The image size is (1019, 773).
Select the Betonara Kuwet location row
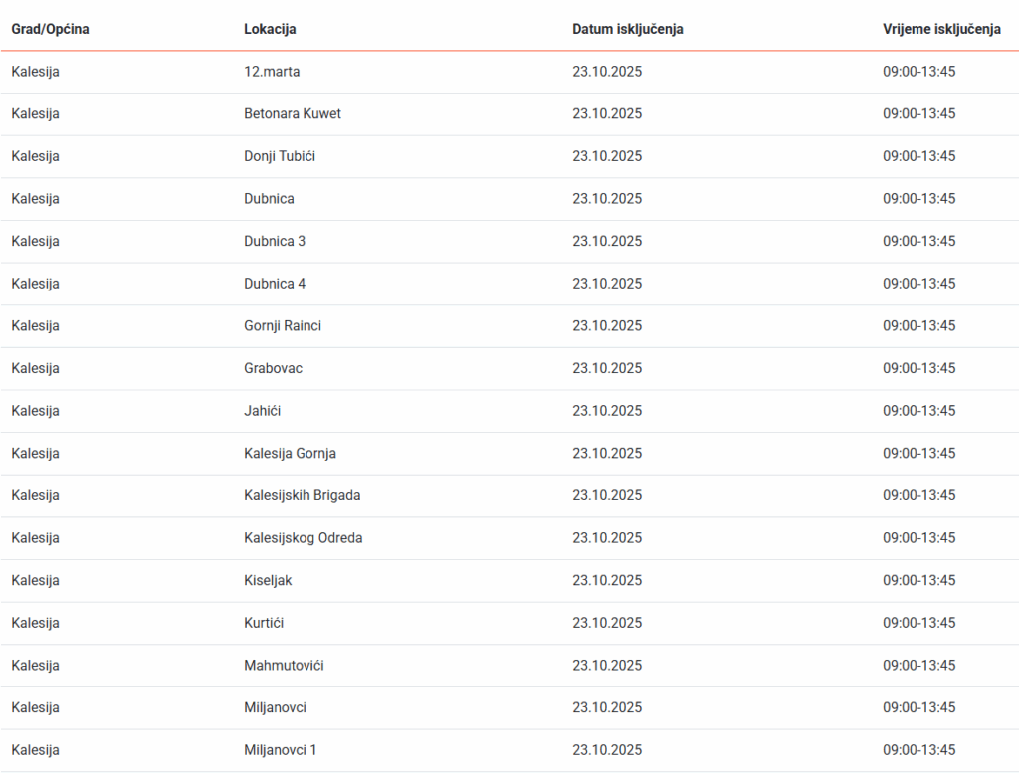(x=293, y=114)
